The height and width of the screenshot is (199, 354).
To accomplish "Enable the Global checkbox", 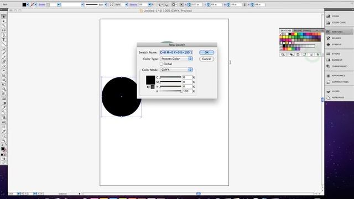I will pyautogui.click(x=161, y=64).
